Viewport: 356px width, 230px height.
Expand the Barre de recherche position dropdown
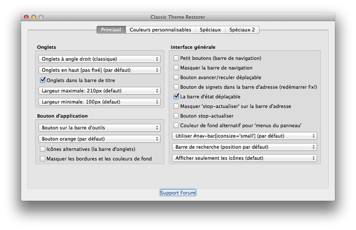tap(245, 147)
